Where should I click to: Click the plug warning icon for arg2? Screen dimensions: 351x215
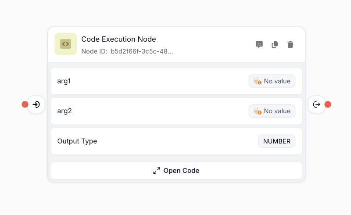(257, 111)
